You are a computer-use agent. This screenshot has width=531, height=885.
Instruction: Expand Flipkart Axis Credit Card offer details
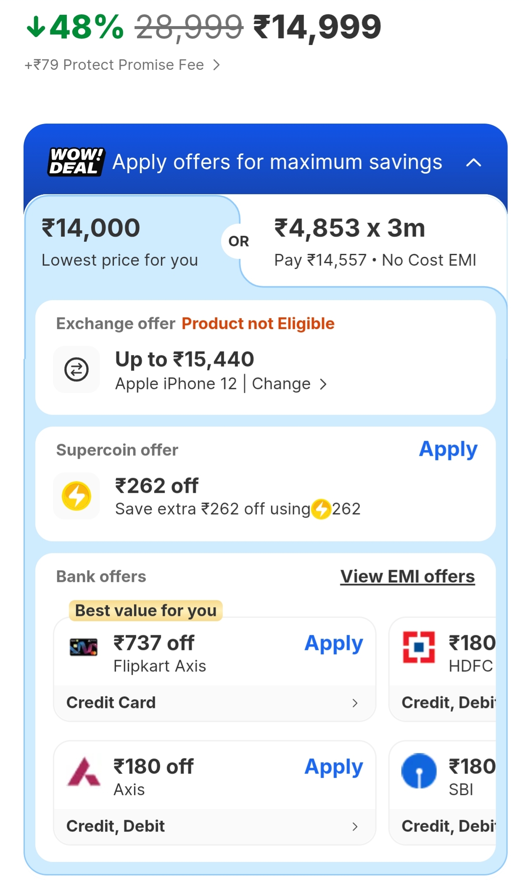(x=355, y=703)
